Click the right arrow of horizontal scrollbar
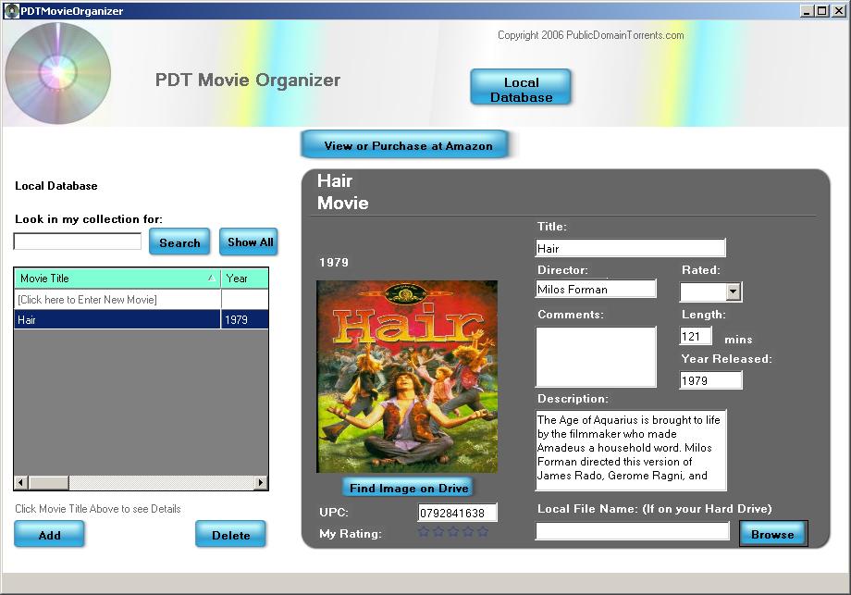This screenshot has height=595, width=851. tap(261, 483)
